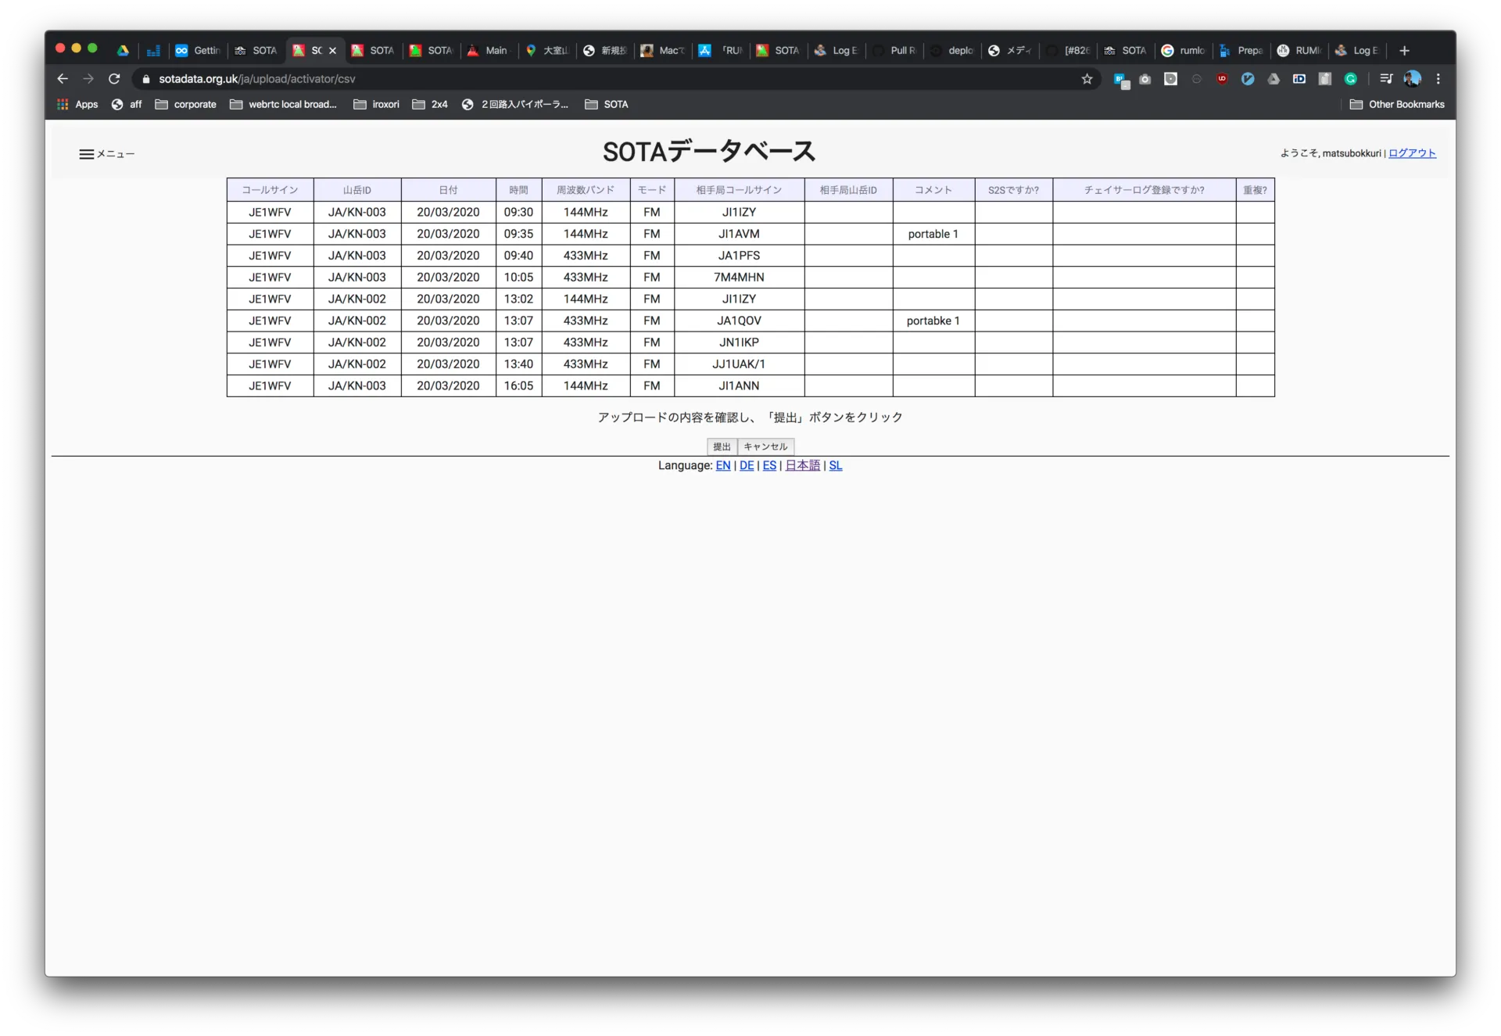The width and height of the screenshot is (1501, 1036).
Task: Open the SOTA bookmarks folder
Action: pos(607,104)
